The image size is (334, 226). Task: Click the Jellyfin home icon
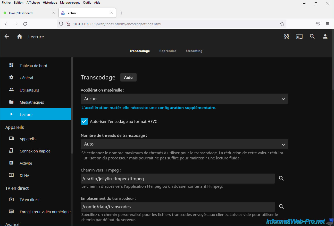[20, 37]
